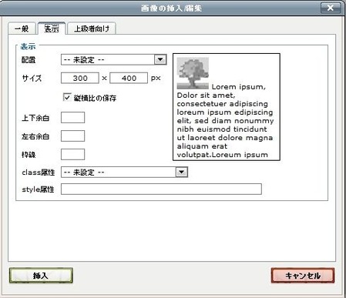Click the style属性 text field
Image resolution: width=346 pixels, height=298 pixels.
pos(161,189)
